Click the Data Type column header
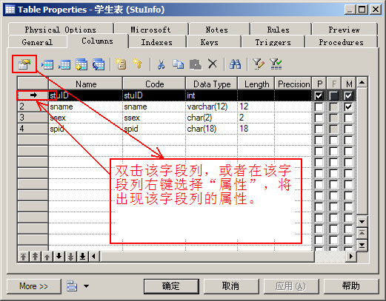 pyautogui.click(x=212, y=84)
